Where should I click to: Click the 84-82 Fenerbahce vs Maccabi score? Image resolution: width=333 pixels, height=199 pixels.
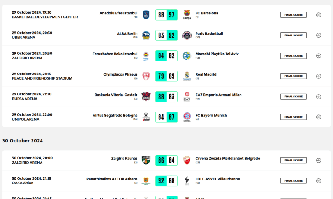pos(166,56)
